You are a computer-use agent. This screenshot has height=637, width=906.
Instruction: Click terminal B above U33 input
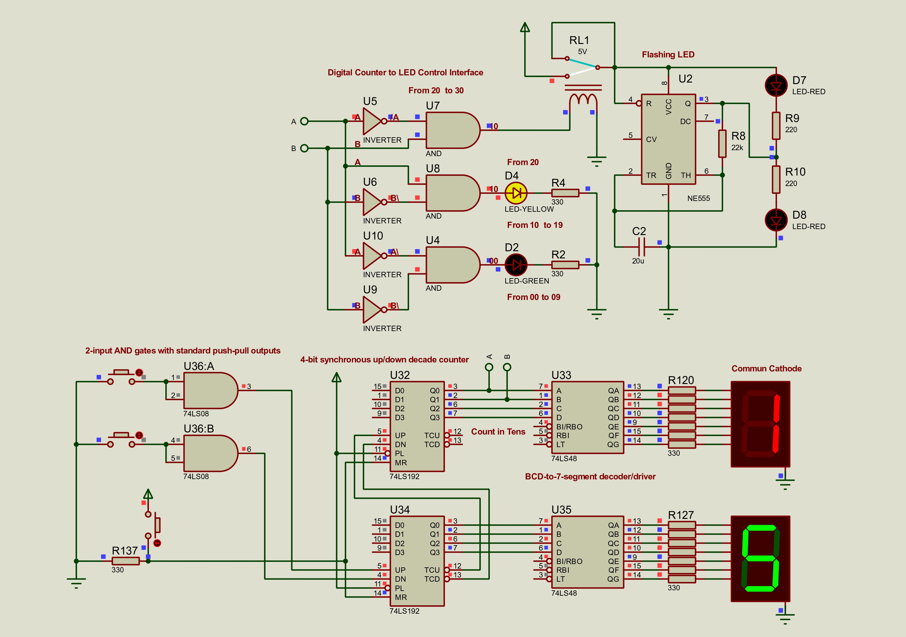[507, 367]
